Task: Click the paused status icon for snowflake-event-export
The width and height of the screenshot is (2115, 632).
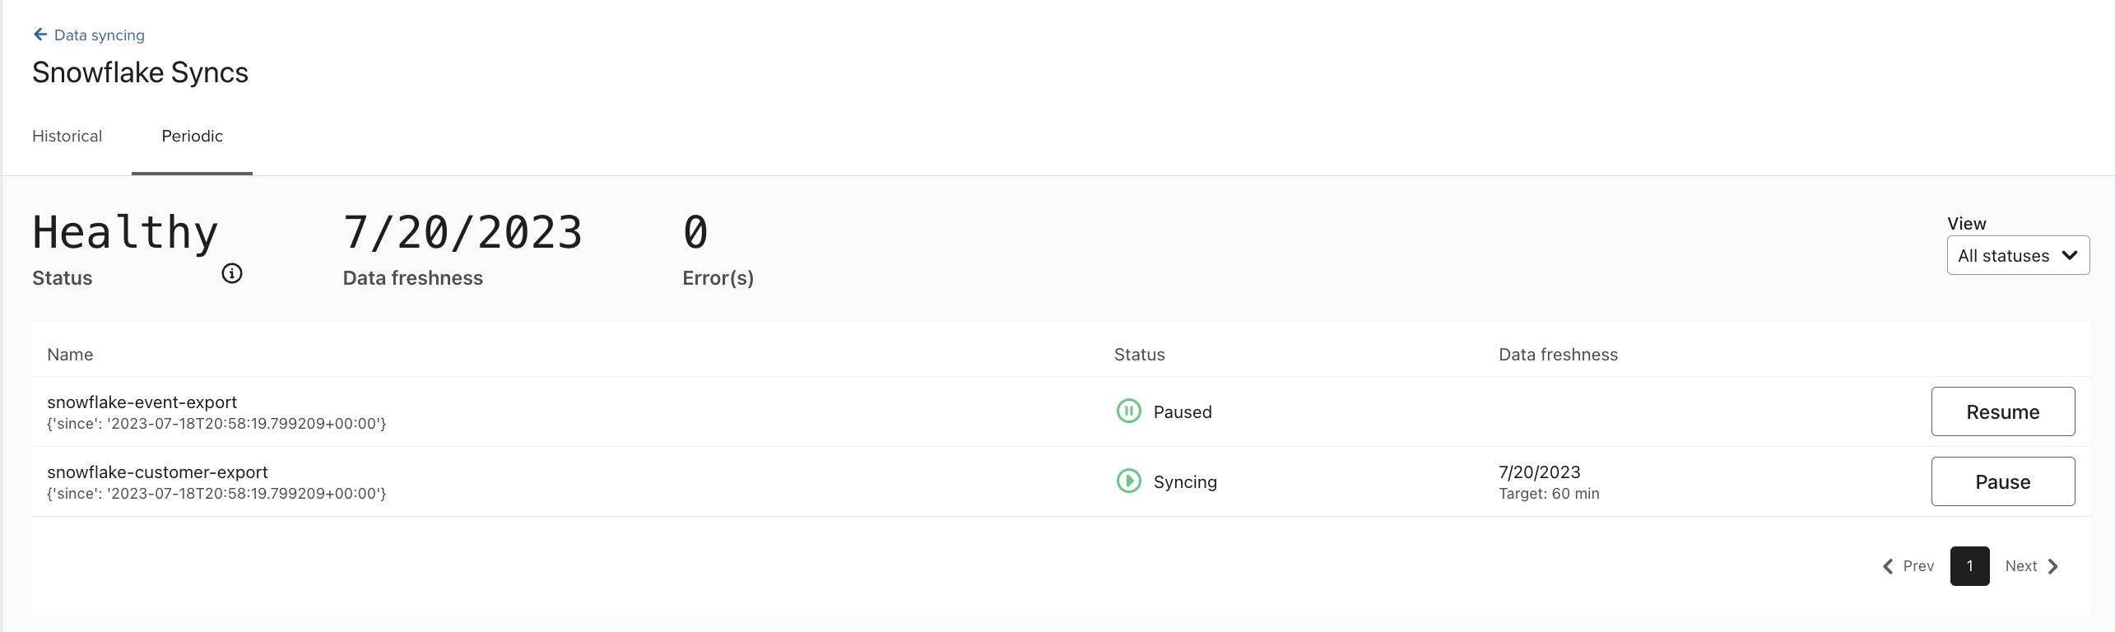Action: click(1128, 411)
